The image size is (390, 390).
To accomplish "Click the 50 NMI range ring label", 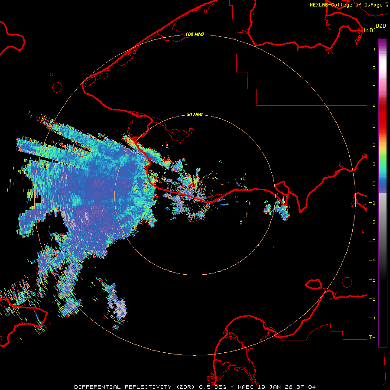I will tap(195, 114).
